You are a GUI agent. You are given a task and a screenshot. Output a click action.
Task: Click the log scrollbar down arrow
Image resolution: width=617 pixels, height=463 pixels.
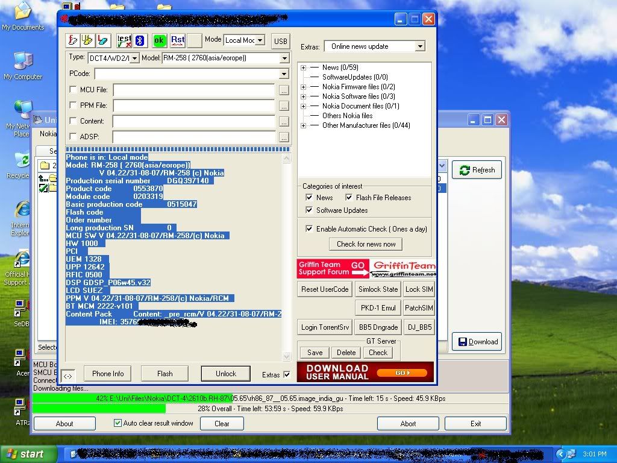pos(286,356)
